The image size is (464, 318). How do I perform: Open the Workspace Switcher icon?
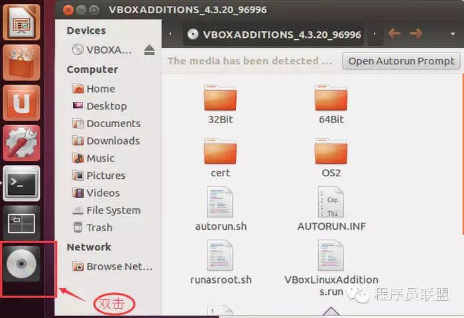coord(21,223)
